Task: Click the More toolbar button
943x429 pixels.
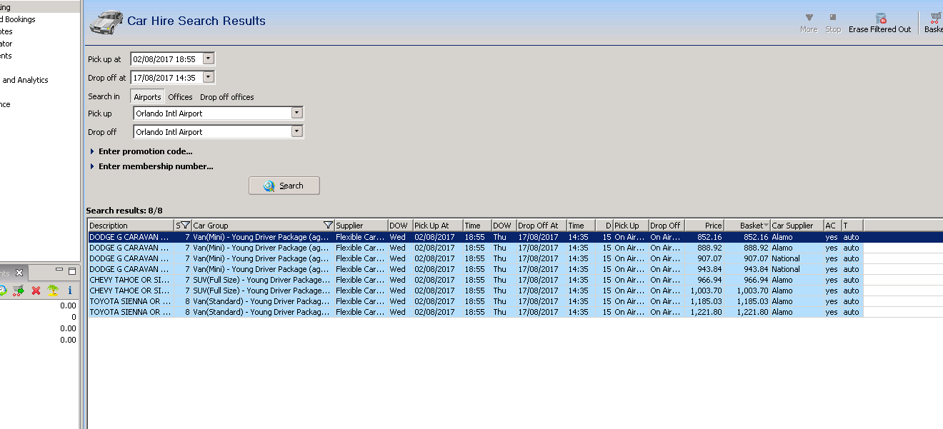Action: click(x=809, y=23)
